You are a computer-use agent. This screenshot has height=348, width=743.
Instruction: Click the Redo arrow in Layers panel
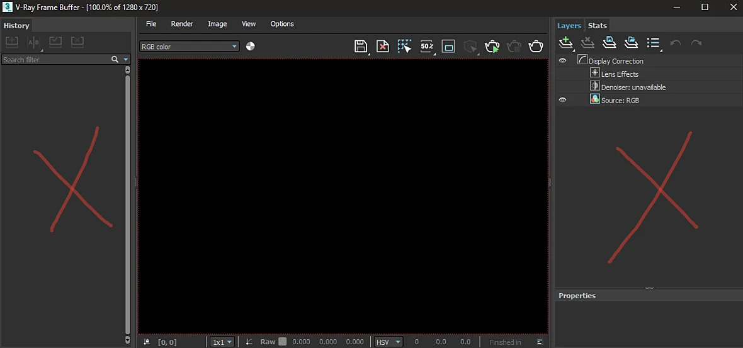click(696, 43)
